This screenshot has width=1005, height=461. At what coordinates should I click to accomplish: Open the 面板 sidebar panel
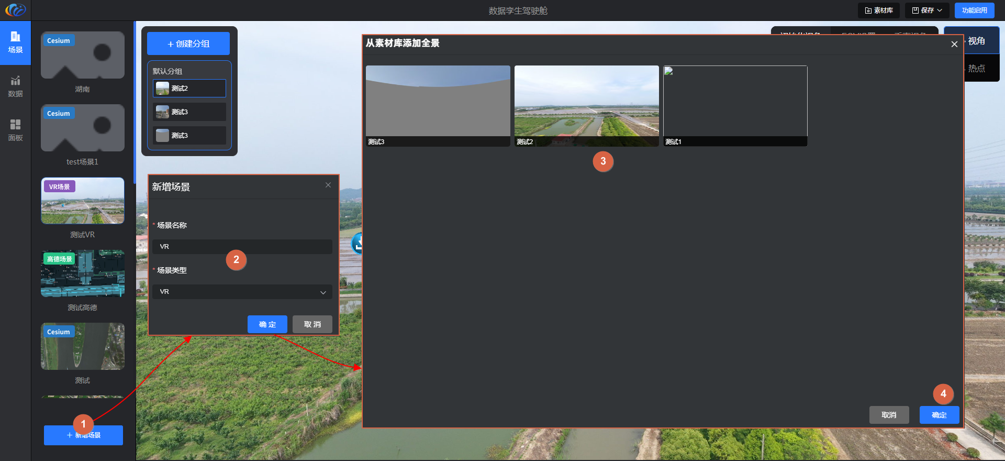[15, 130]
